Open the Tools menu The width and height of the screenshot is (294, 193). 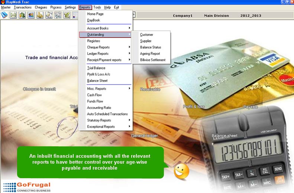point(97,7)
